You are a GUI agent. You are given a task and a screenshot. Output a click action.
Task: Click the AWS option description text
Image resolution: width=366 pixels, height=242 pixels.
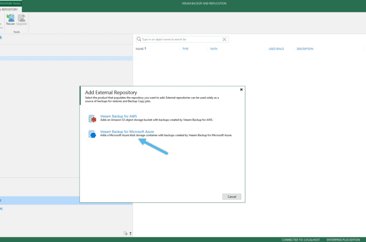(x=156, y=120)
